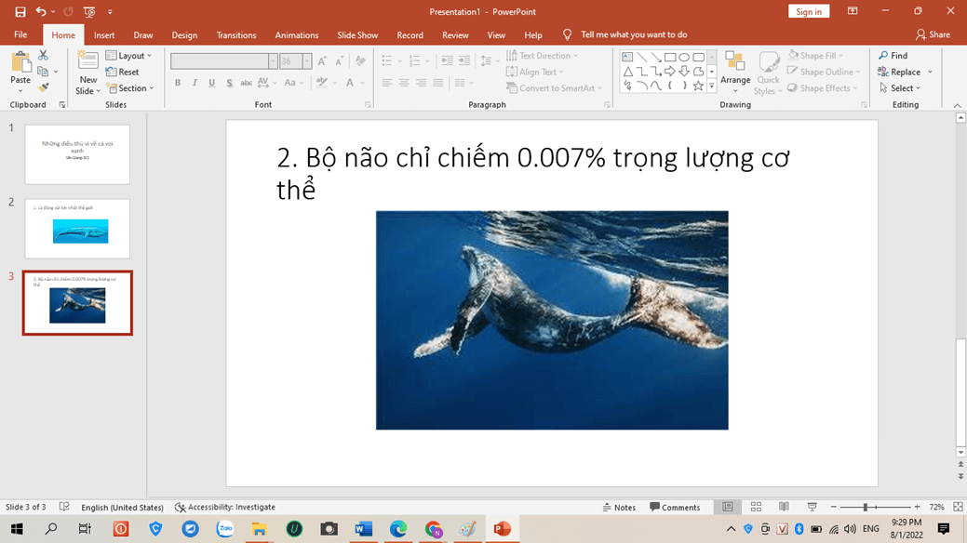Open the font size dropdown
The height and width of the screenshot is (543, 967).
(x=307, y=61)
